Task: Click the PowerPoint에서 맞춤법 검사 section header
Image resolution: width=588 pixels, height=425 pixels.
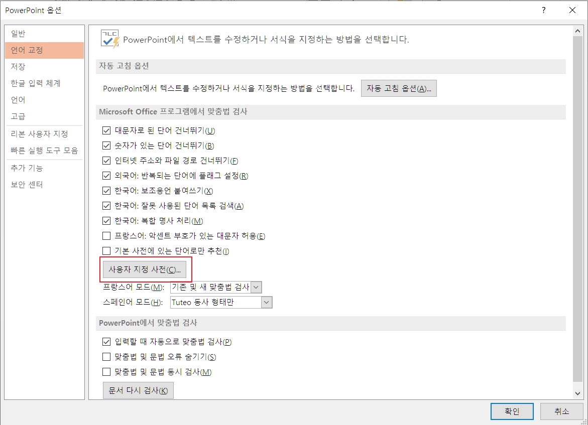Action: (x=330, y=323)
